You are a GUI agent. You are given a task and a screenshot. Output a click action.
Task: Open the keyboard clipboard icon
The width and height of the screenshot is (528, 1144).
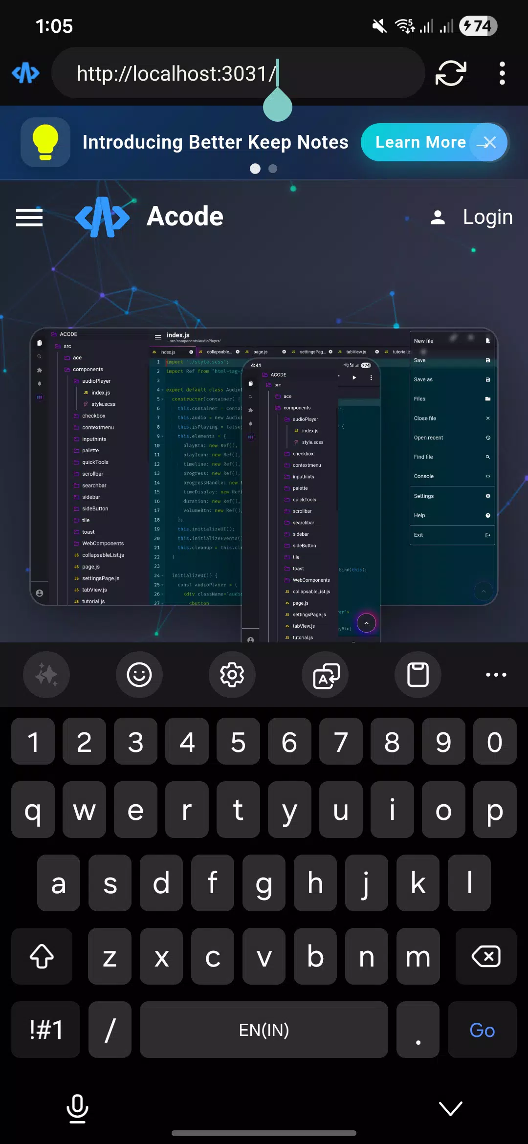pyautogui.click(x=418, y=675)
